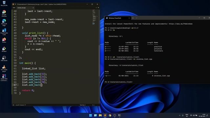Click the Sublime vertical scrollbar
This screenshot has height=118, width=210.
[x=99, y=60]
